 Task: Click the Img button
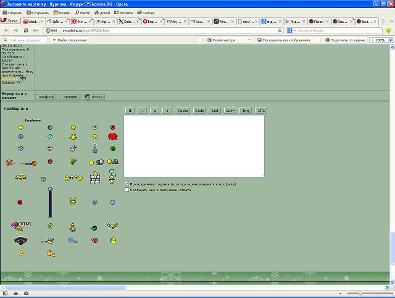point(246,111)
